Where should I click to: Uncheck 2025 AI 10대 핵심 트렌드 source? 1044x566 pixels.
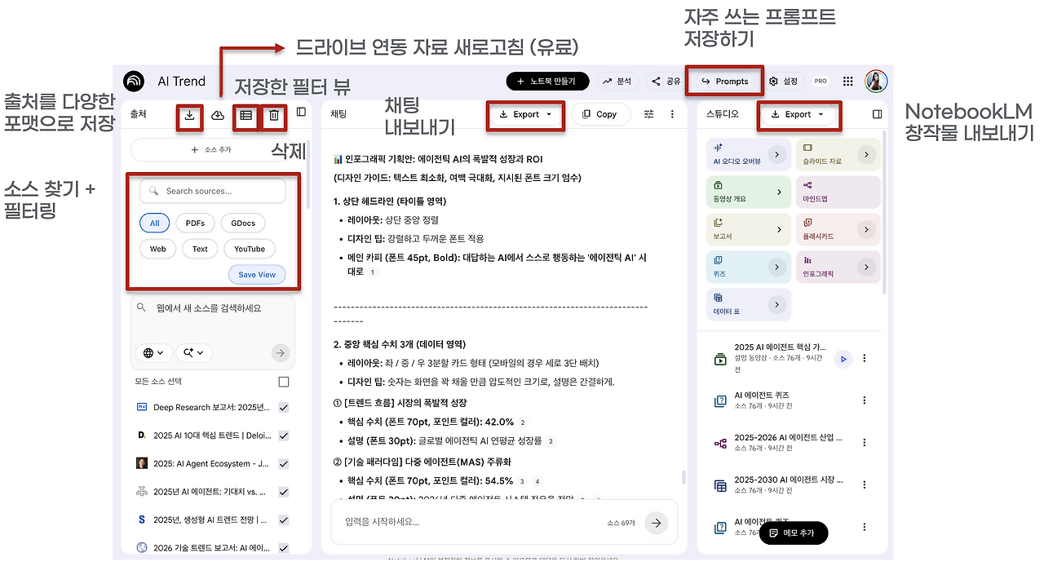point(283,436)
